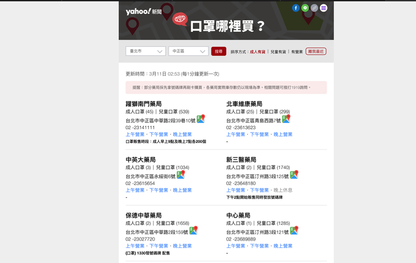Image resolution: width=416 pixels, height=263 pixels.
Task: Click the 離我最近 button
Action: pyautogui.click(x=316, y=51)
